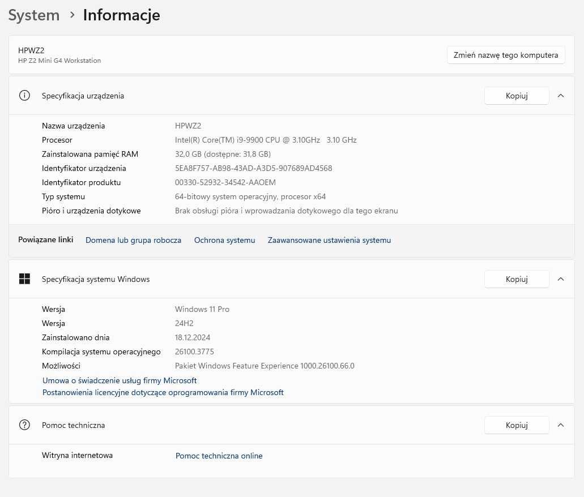Click the Nazwa urządzenia label

tap(74, 126)
